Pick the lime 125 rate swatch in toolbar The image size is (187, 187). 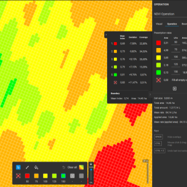54,176
